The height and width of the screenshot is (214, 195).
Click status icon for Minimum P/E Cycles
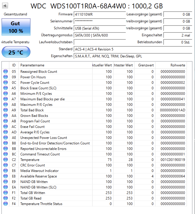pos(6,93)
